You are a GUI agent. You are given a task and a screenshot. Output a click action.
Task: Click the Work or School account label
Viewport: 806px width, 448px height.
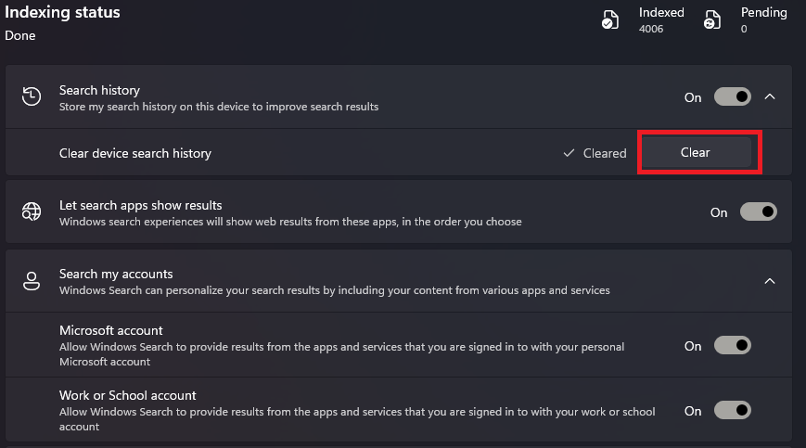click(127, 395)
